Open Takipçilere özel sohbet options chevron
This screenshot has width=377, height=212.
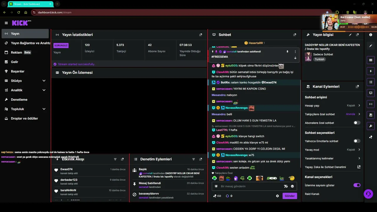[x=359, y=114]
